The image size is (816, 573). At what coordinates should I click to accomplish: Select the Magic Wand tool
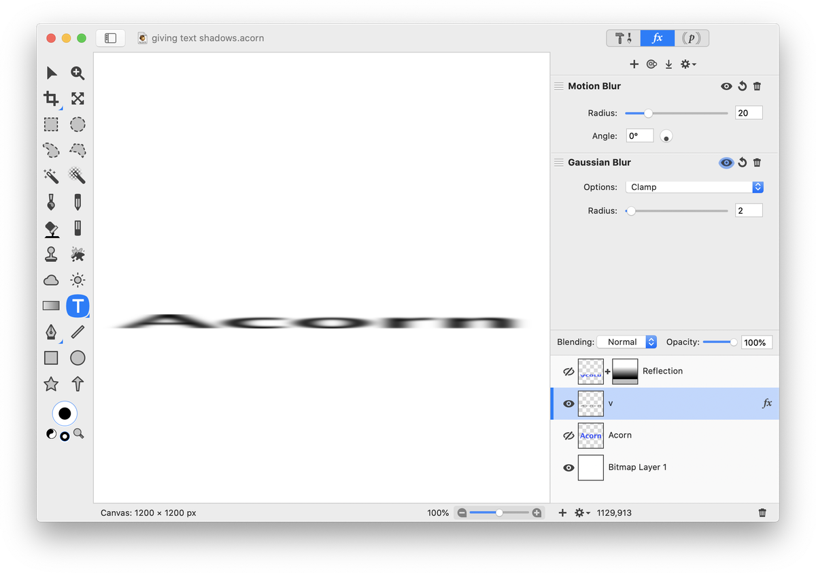[x=52, y=176]
